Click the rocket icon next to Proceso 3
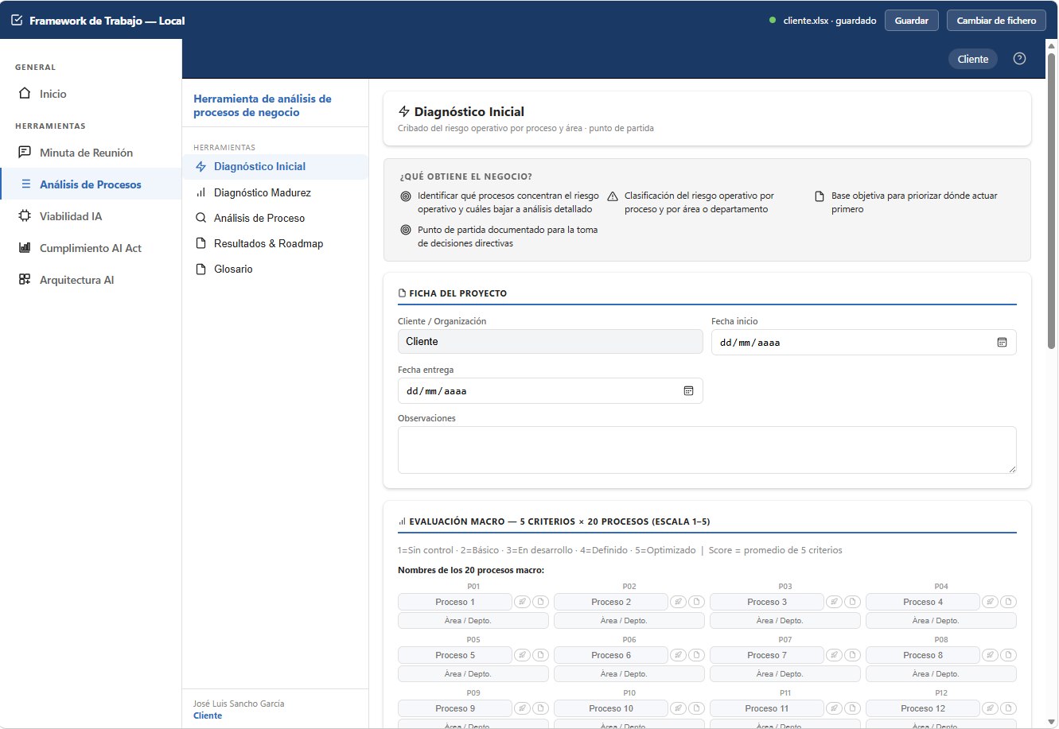This screenshot has height=729, width=1059. coord(834,602)
